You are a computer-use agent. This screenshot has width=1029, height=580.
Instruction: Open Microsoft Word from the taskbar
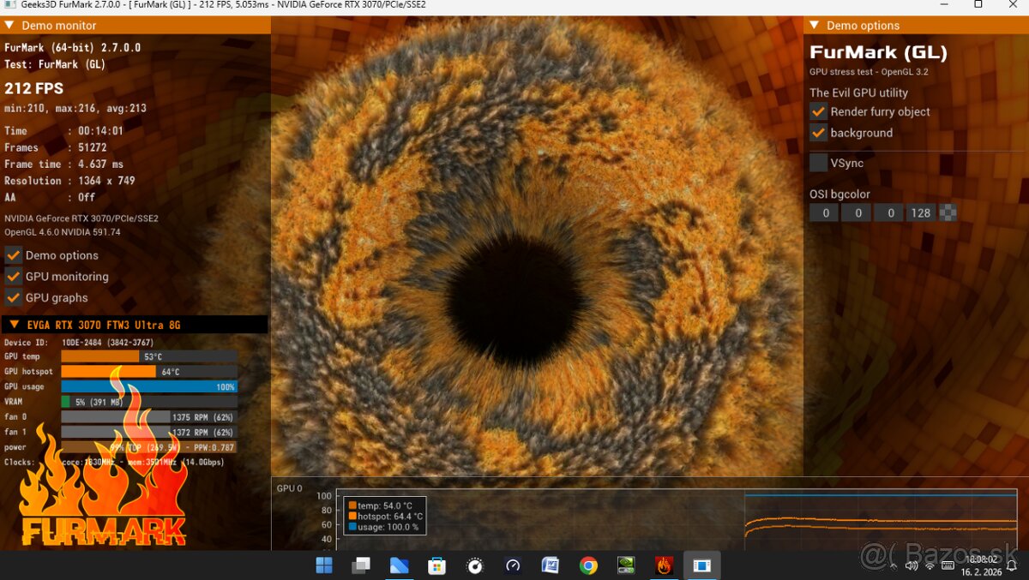pyautogui.click(x=551, y=565)
